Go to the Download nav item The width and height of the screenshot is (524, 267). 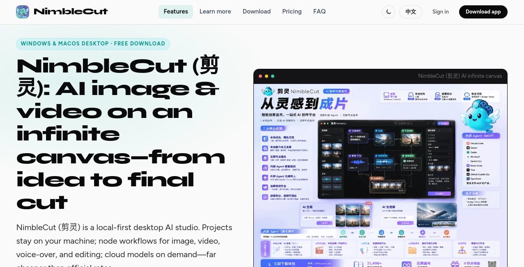tap(257, 11)
